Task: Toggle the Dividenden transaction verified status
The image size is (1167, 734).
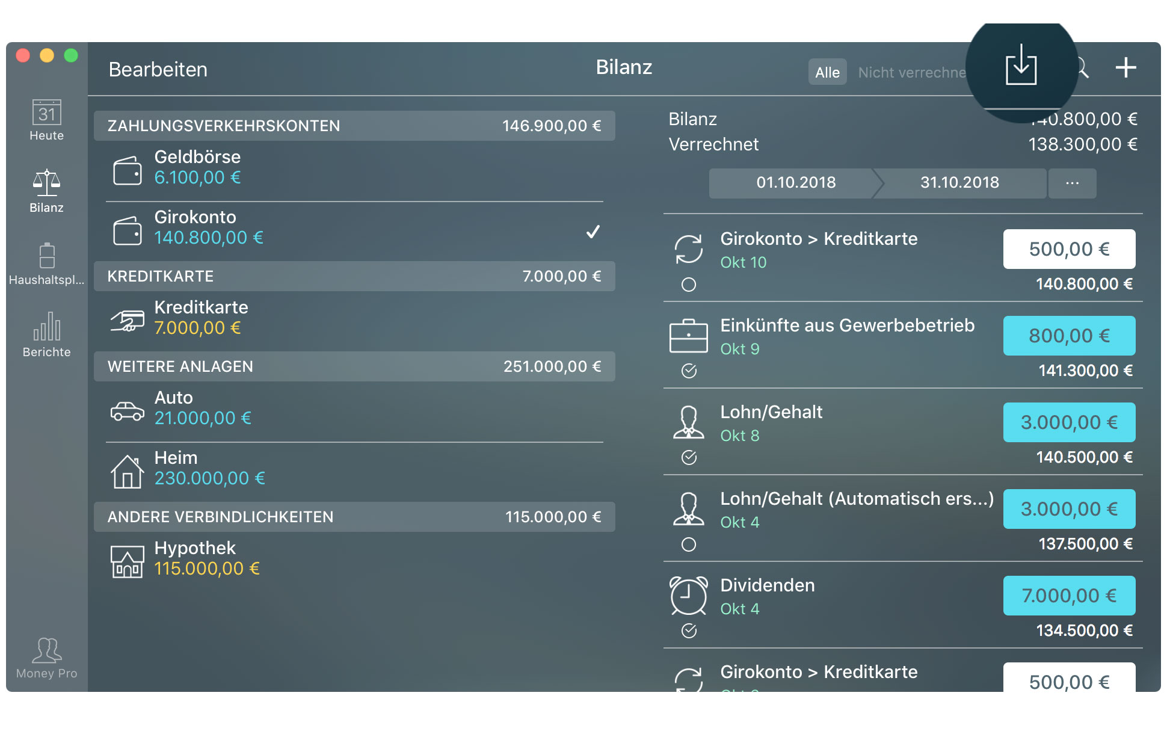Action: (692, 632)
